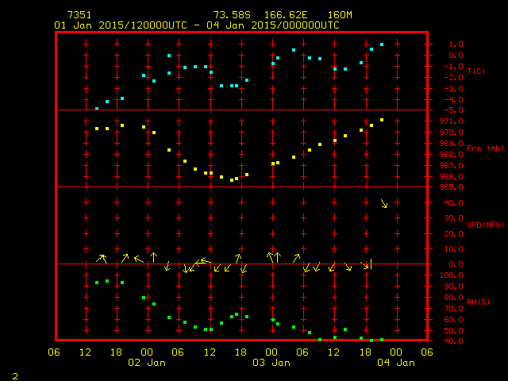The image size is (508, 381).
Task: Click station ID 7351 in header
Action: pos(79,15)
